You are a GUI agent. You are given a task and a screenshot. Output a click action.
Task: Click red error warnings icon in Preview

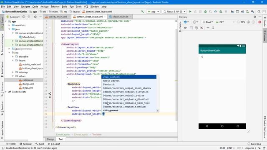(x=259, y=22)
